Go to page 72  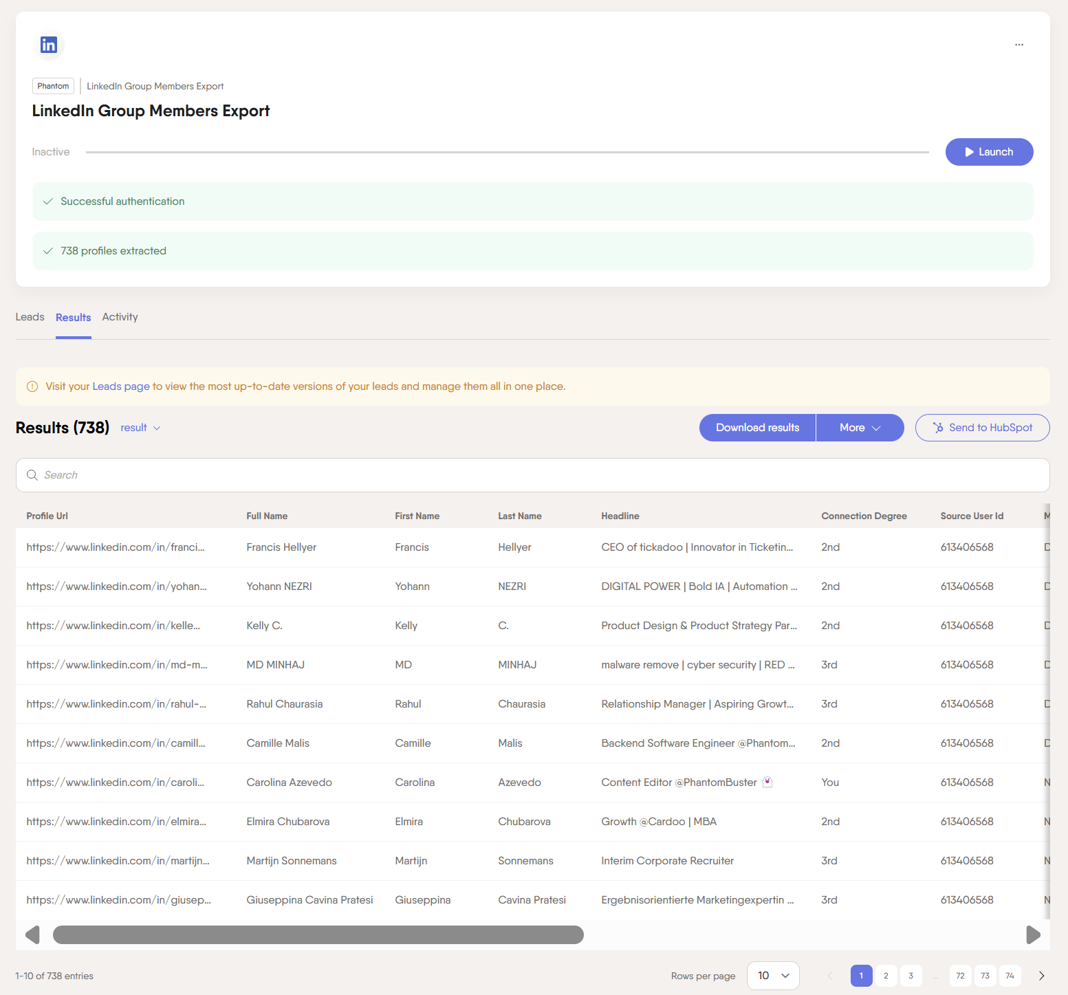click(960, 976)
